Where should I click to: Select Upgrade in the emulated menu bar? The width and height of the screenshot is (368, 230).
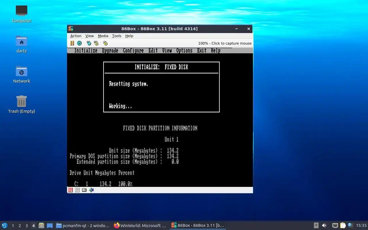pyautogui.click(x=110, y=51)
